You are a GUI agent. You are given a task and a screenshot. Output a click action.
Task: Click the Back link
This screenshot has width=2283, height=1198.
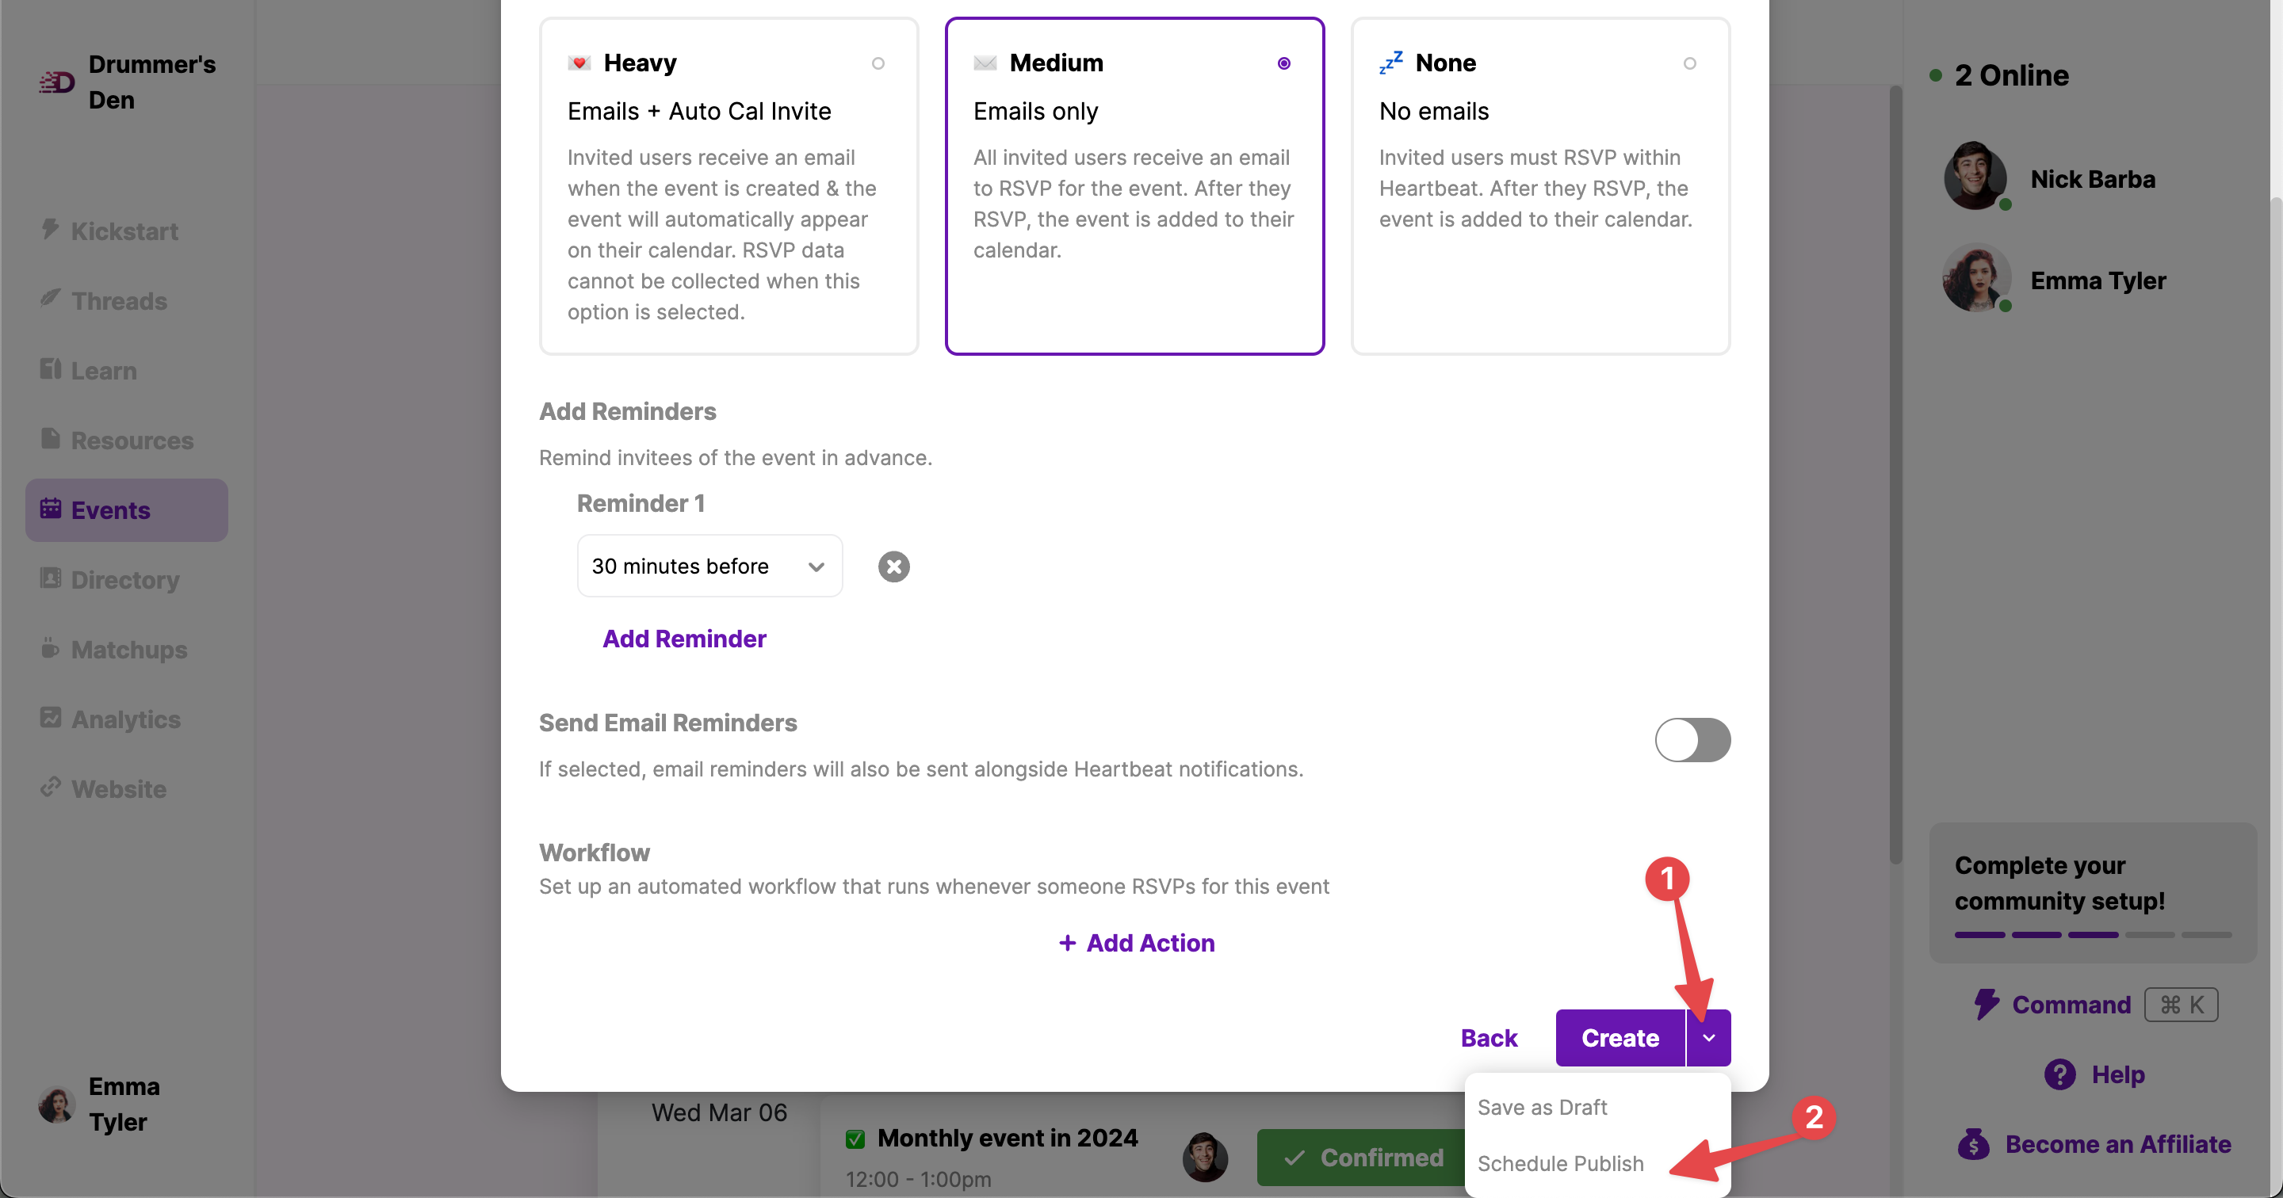pos(1489,1038)
